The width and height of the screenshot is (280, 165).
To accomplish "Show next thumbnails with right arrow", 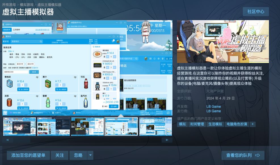I will (167, 140).
